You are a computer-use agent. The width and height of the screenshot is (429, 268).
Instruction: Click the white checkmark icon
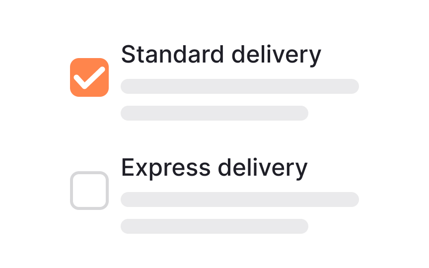click(89, 77)
